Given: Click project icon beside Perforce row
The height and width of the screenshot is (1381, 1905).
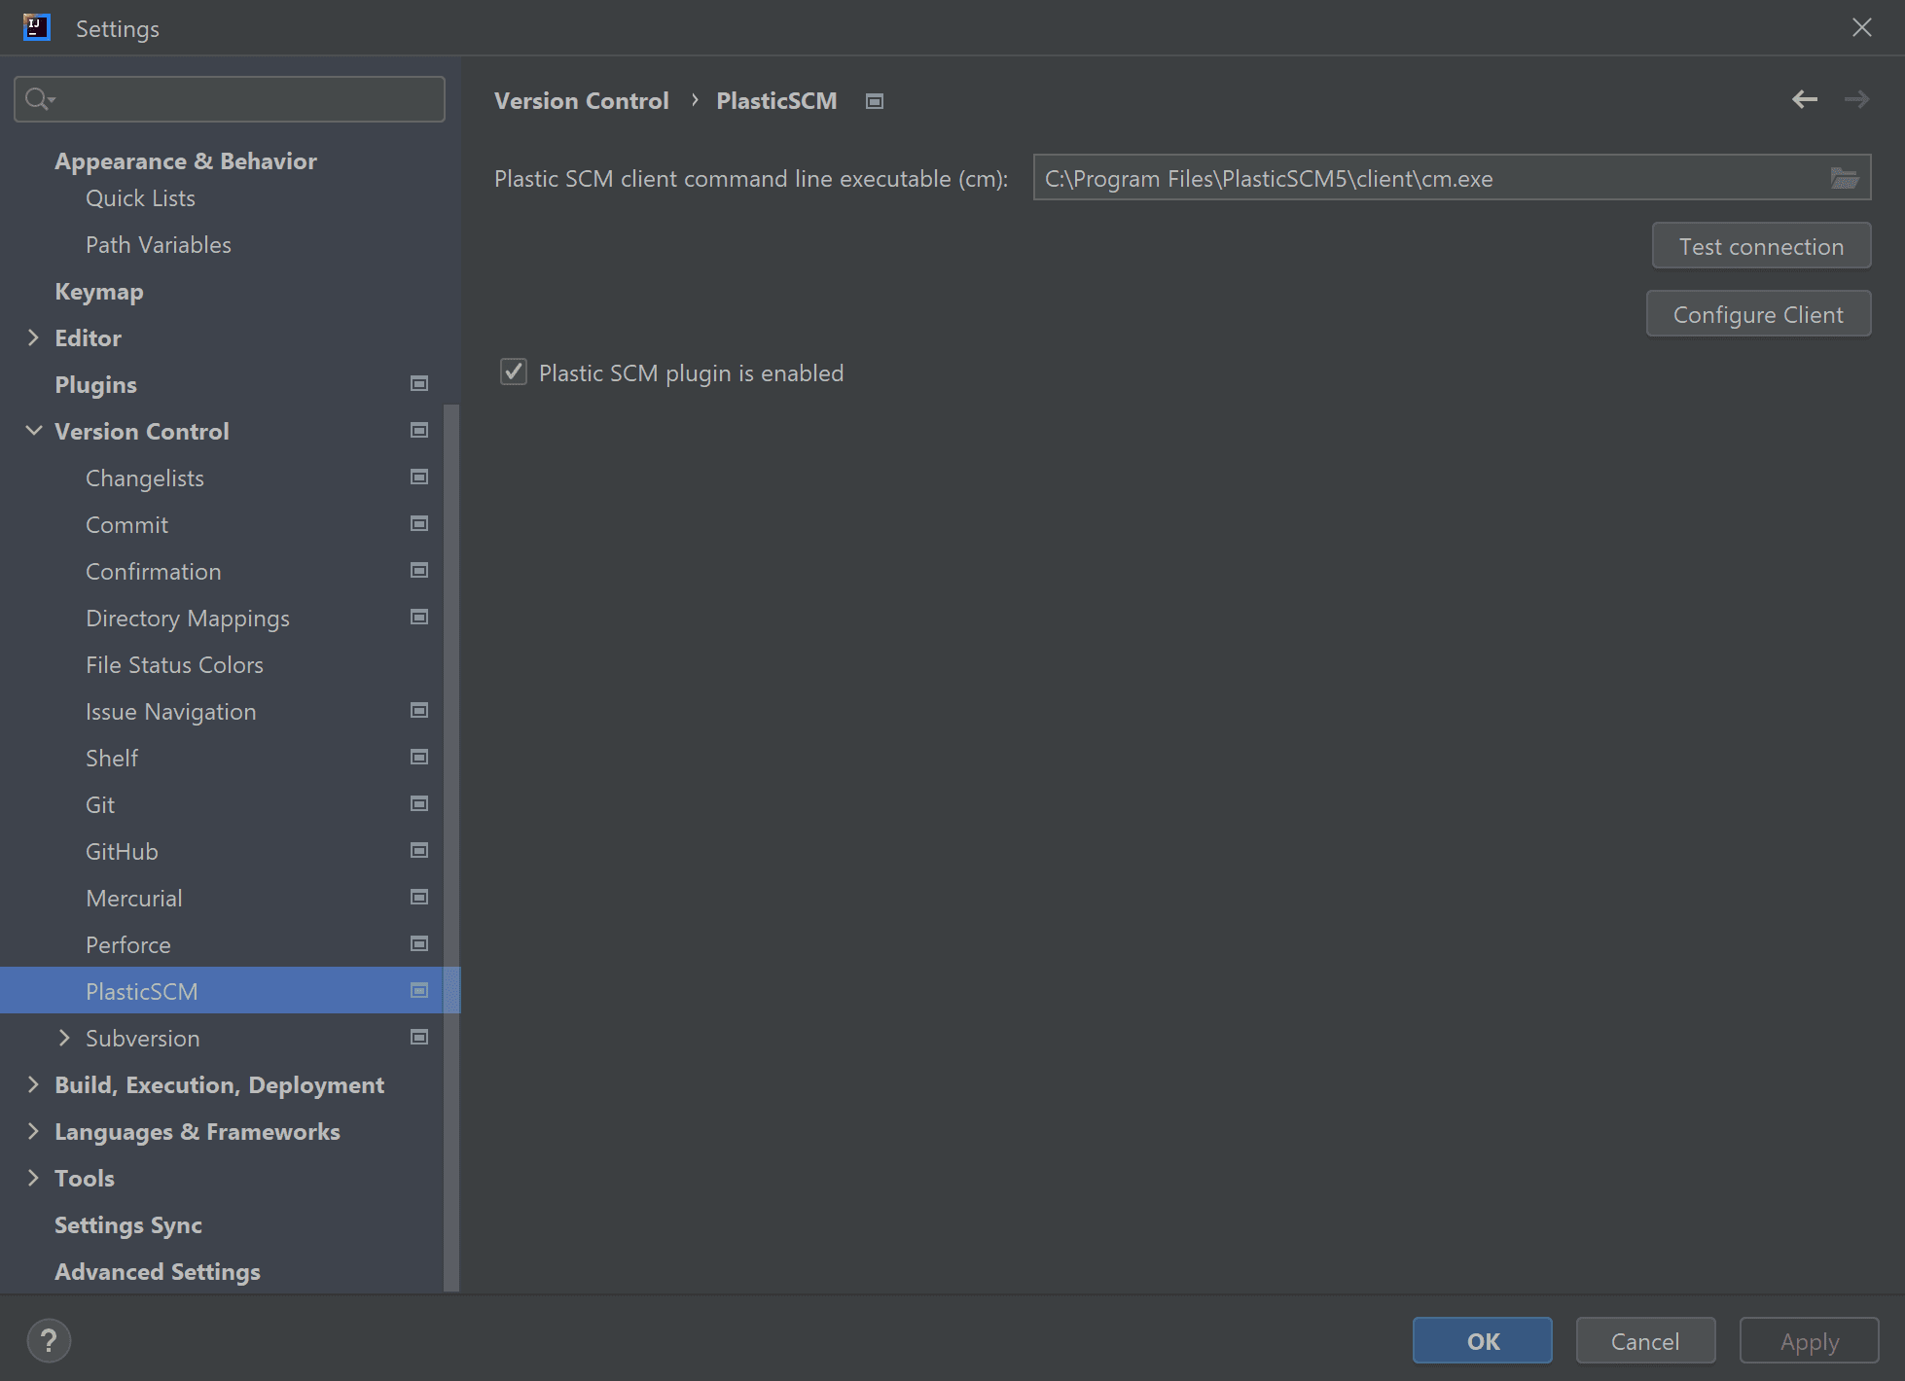Looking at the screenshot, I should (419, 944).
